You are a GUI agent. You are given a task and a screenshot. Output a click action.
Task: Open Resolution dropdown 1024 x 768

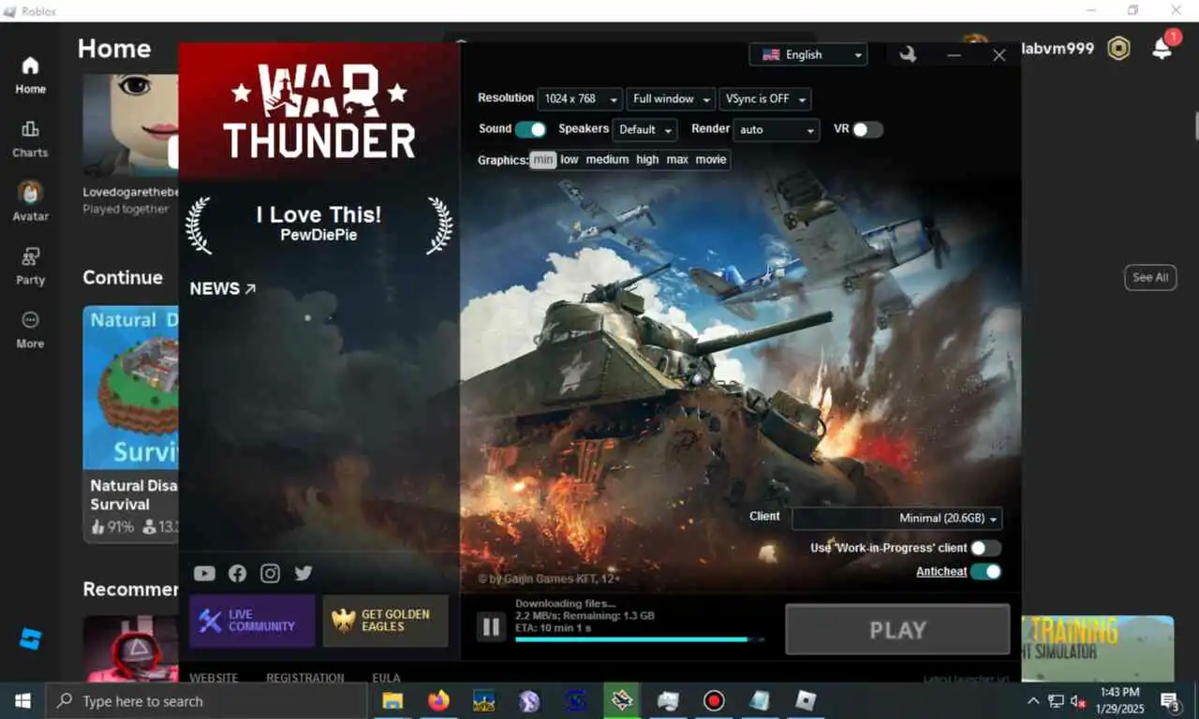(580, 99)
